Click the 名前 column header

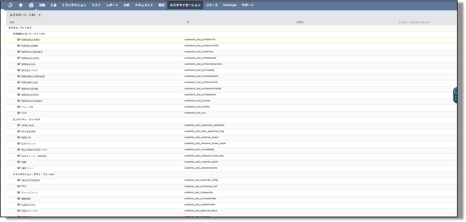(x=12, y=22)
